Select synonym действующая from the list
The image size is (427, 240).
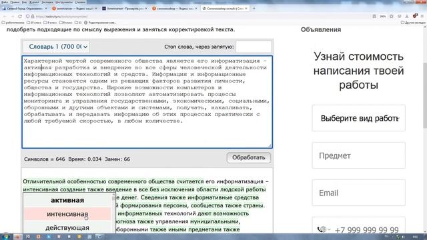67,227
